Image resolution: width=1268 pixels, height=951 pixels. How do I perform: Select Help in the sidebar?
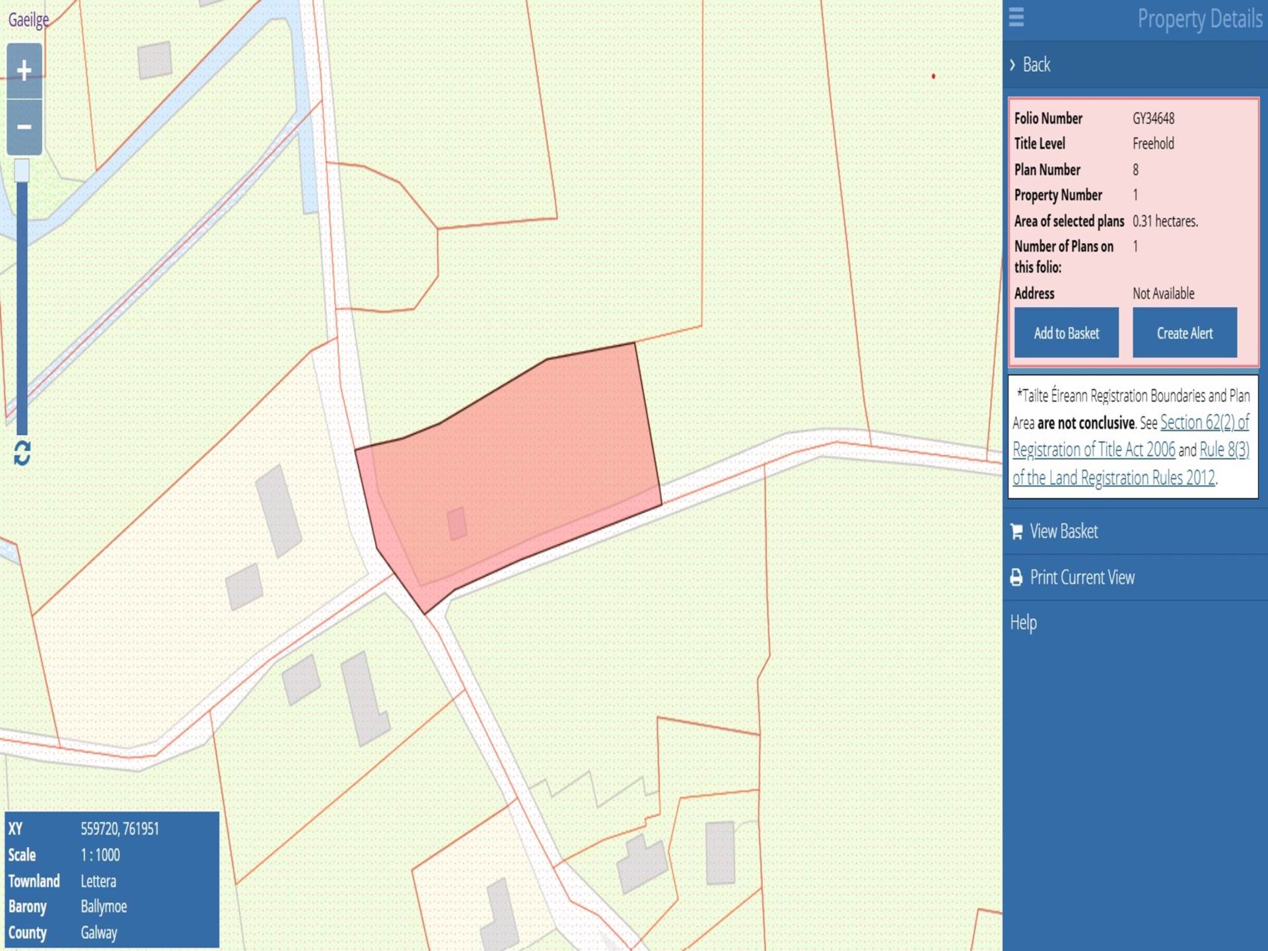1024,621
